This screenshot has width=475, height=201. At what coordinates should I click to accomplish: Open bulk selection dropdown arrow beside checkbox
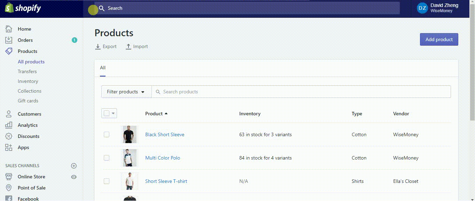tap(114, 114)
